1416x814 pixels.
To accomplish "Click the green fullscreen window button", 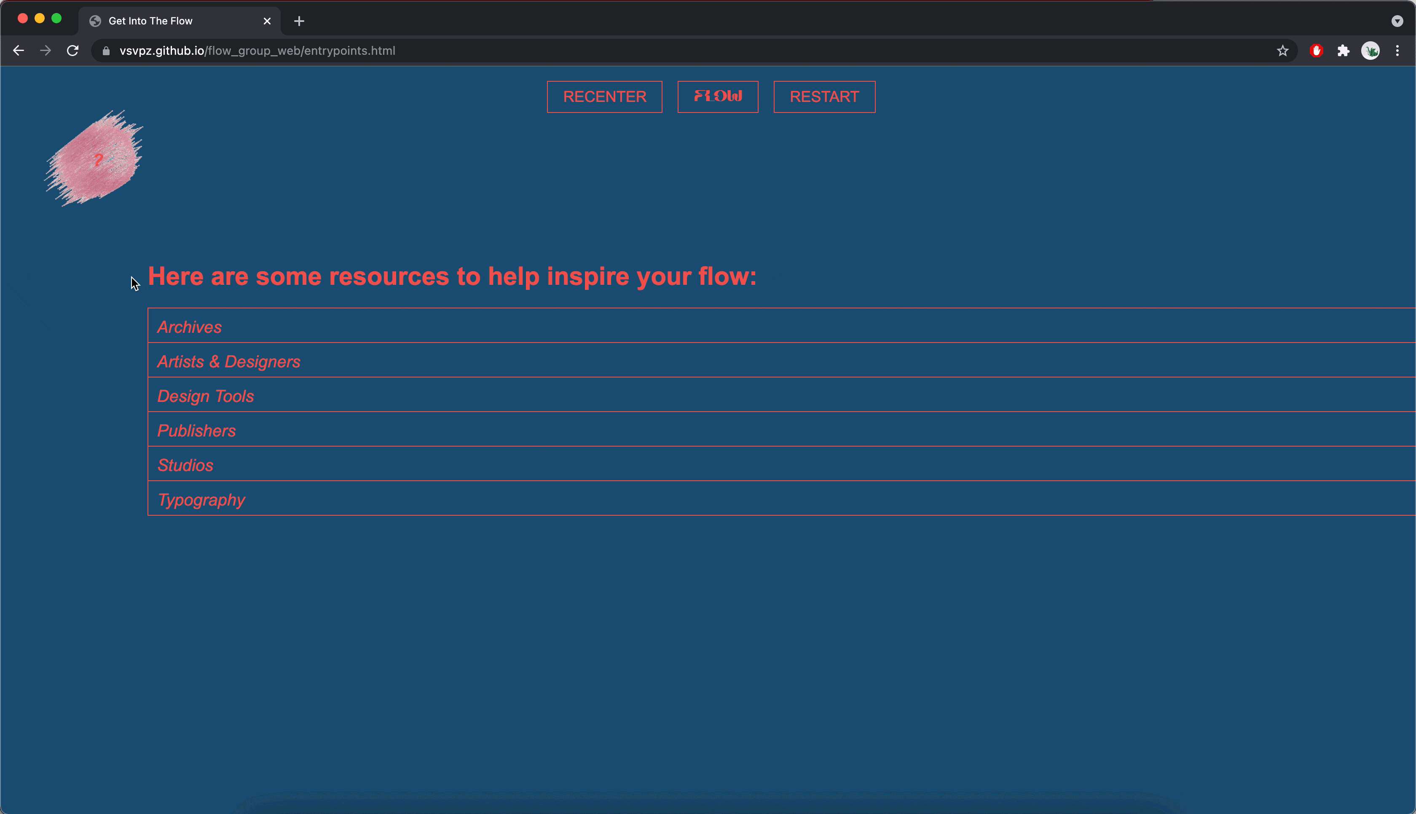I will 56,19.
